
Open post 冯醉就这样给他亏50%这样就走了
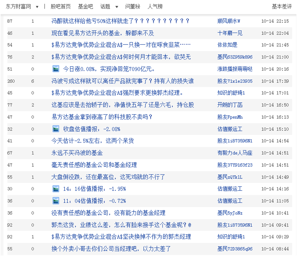[120, 21]
